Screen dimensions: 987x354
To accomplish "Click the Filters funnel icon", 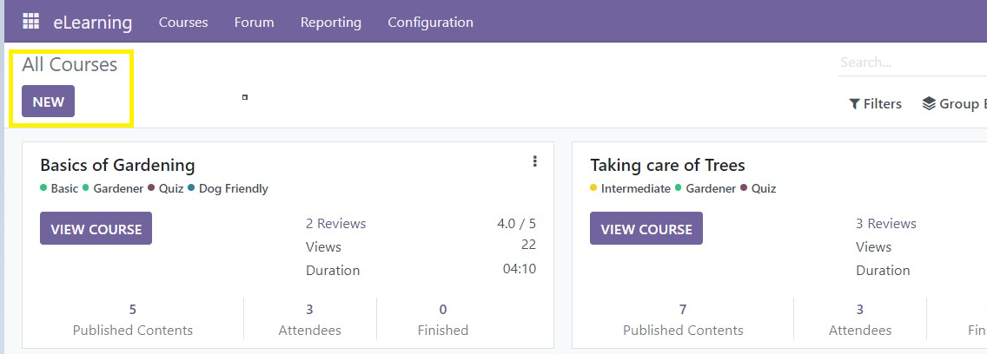I will pos(854,104).
